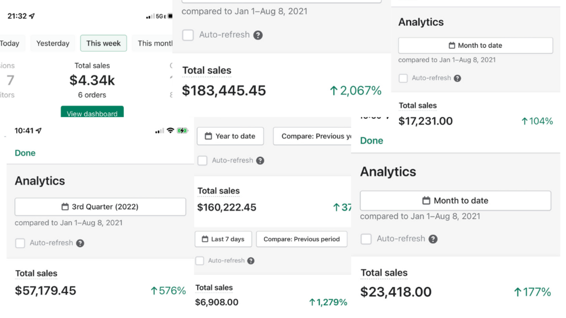The height and width of the screenshot is (318, 566).
Task: Check Auto-refresh box above $6,908.00 total sales
Action: (x=199, y=261)
